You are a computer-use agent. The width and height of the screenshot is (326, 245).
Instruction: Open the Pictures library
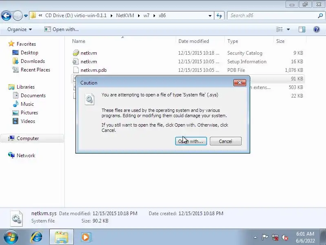tap(29, 113)
